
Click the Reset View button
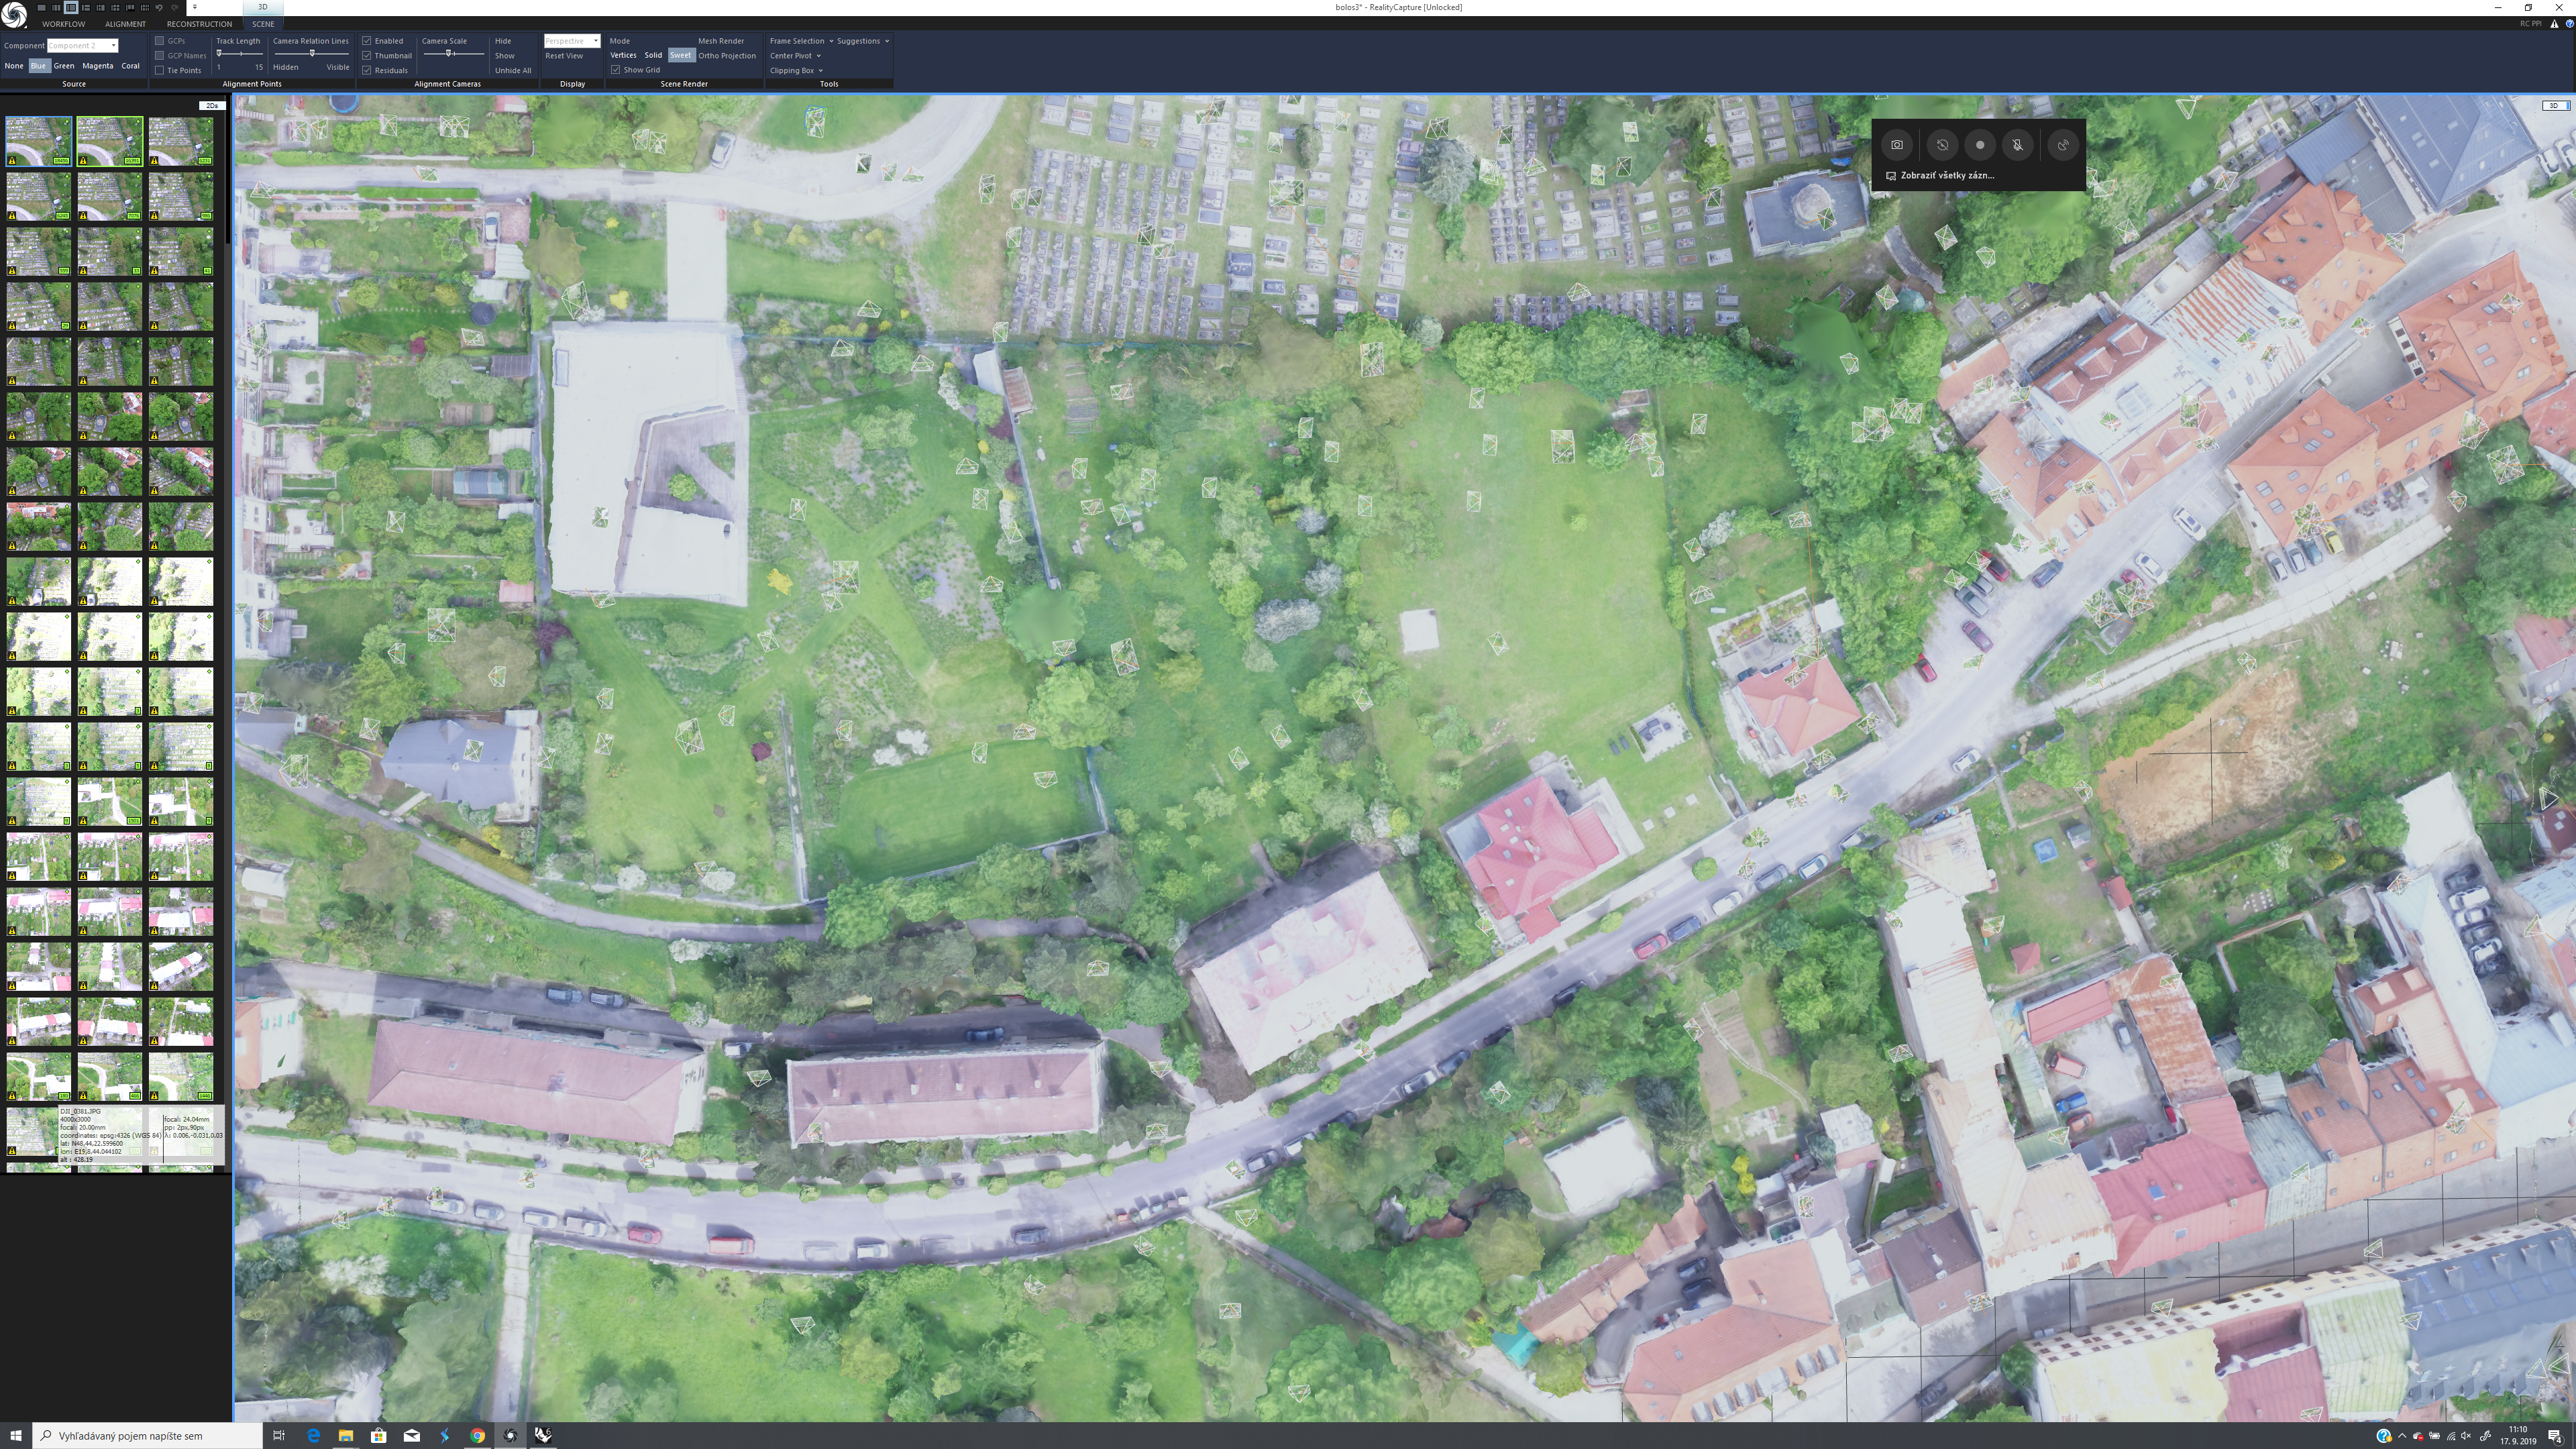pyautogui.click(x=564, y=56)
